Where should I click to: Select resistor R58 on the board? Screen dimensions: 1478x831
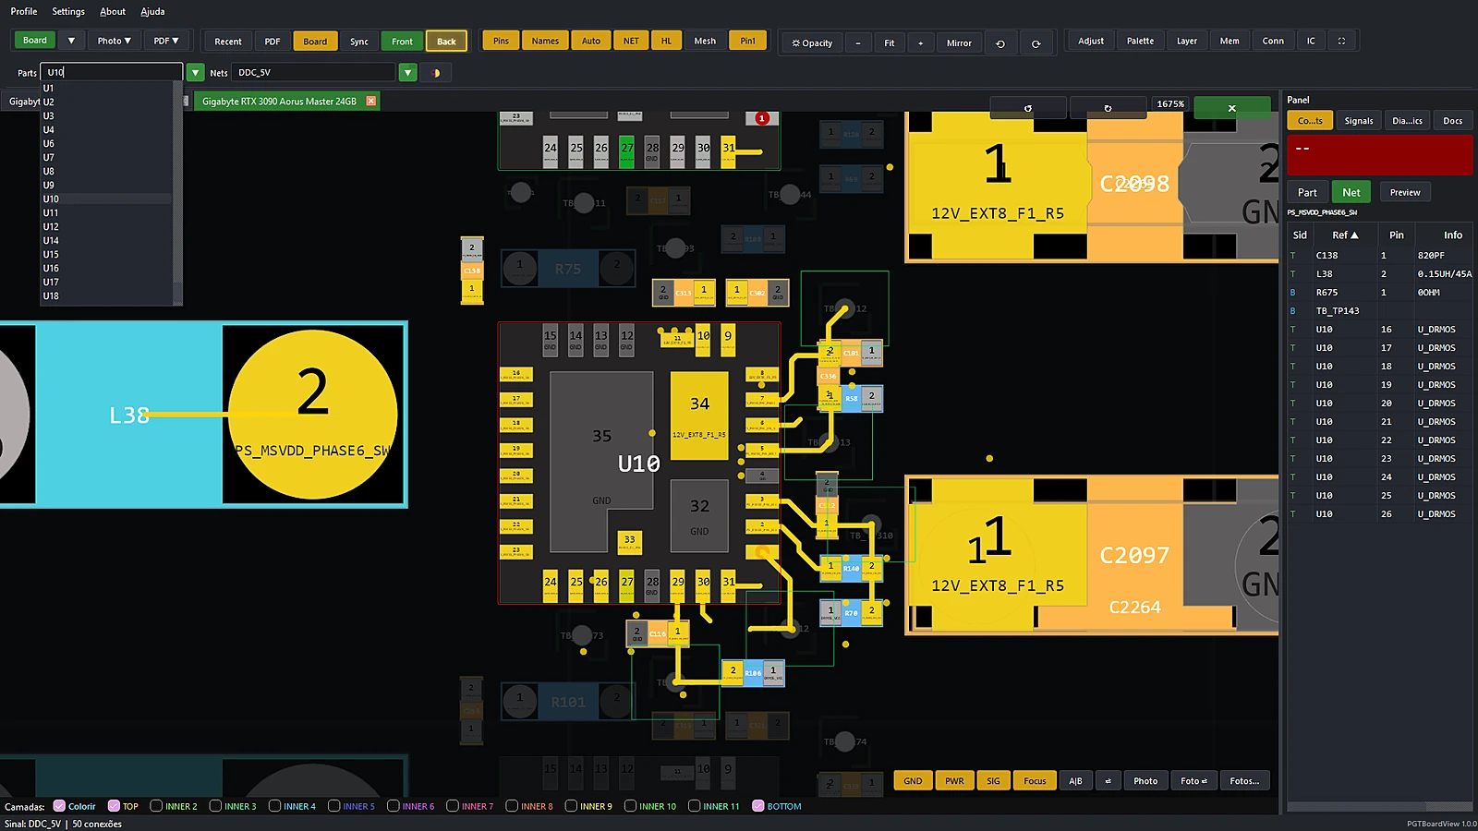(851, 398)
